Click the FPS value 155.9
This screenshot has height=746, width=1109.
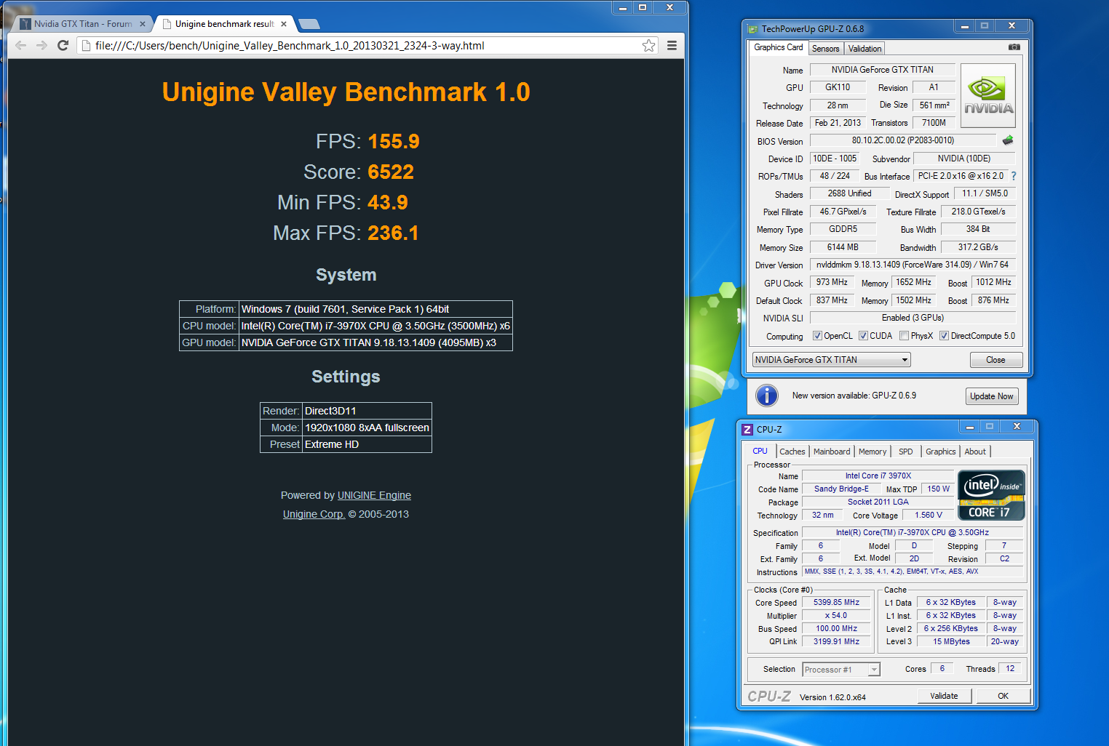pyautogui.click(x=394, y=141)
